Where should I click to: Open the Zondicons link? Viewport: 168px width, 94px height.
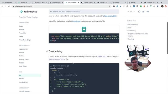[76, 21]
